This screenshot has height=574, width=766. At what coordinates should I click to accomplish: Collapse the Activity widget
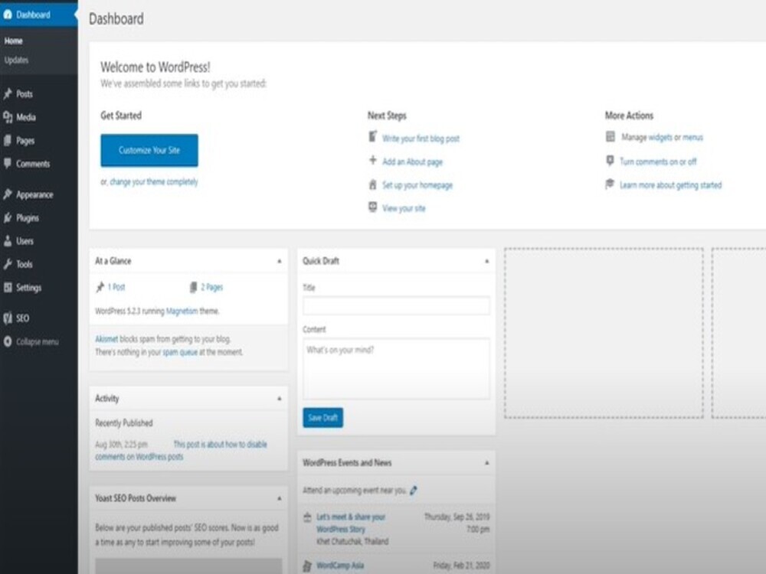coord(279,398)
